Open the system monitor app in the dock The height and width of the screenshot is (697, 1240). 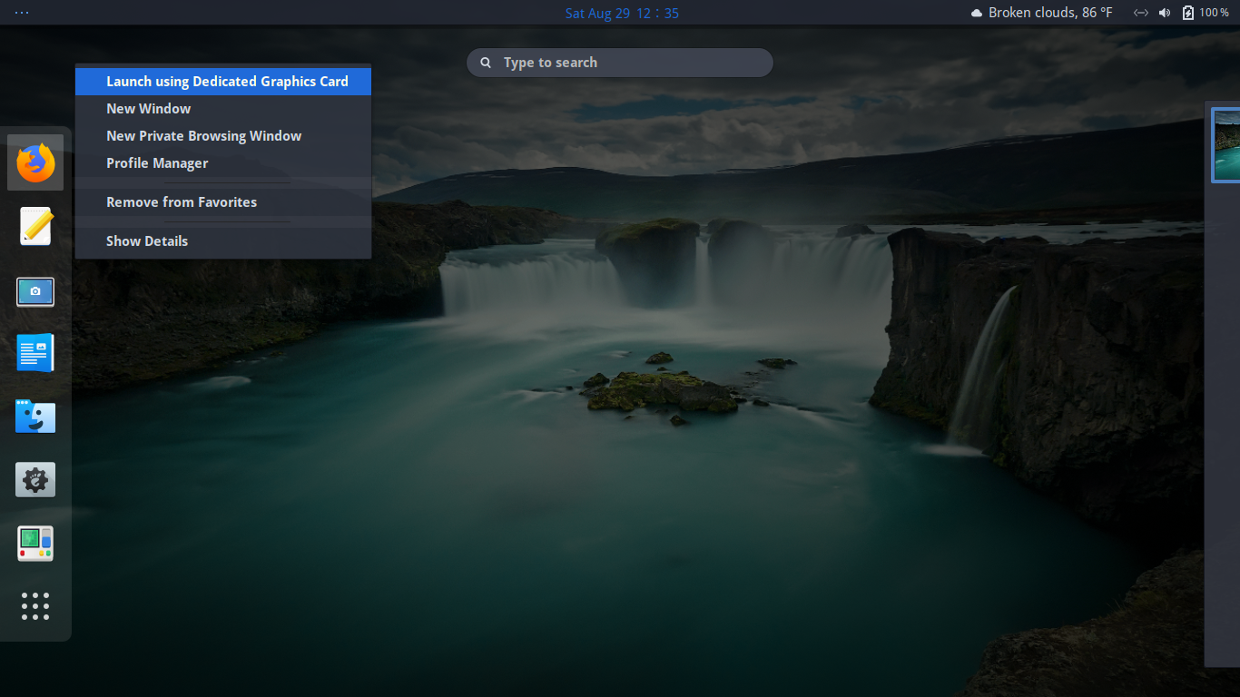tap(35, 543)
